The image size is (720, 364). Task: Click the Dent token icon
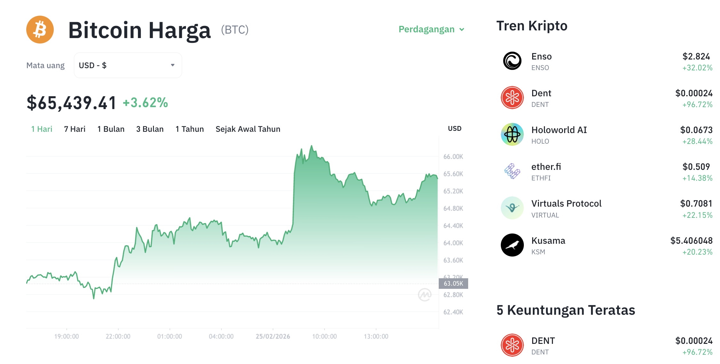(x=512, y=98)
